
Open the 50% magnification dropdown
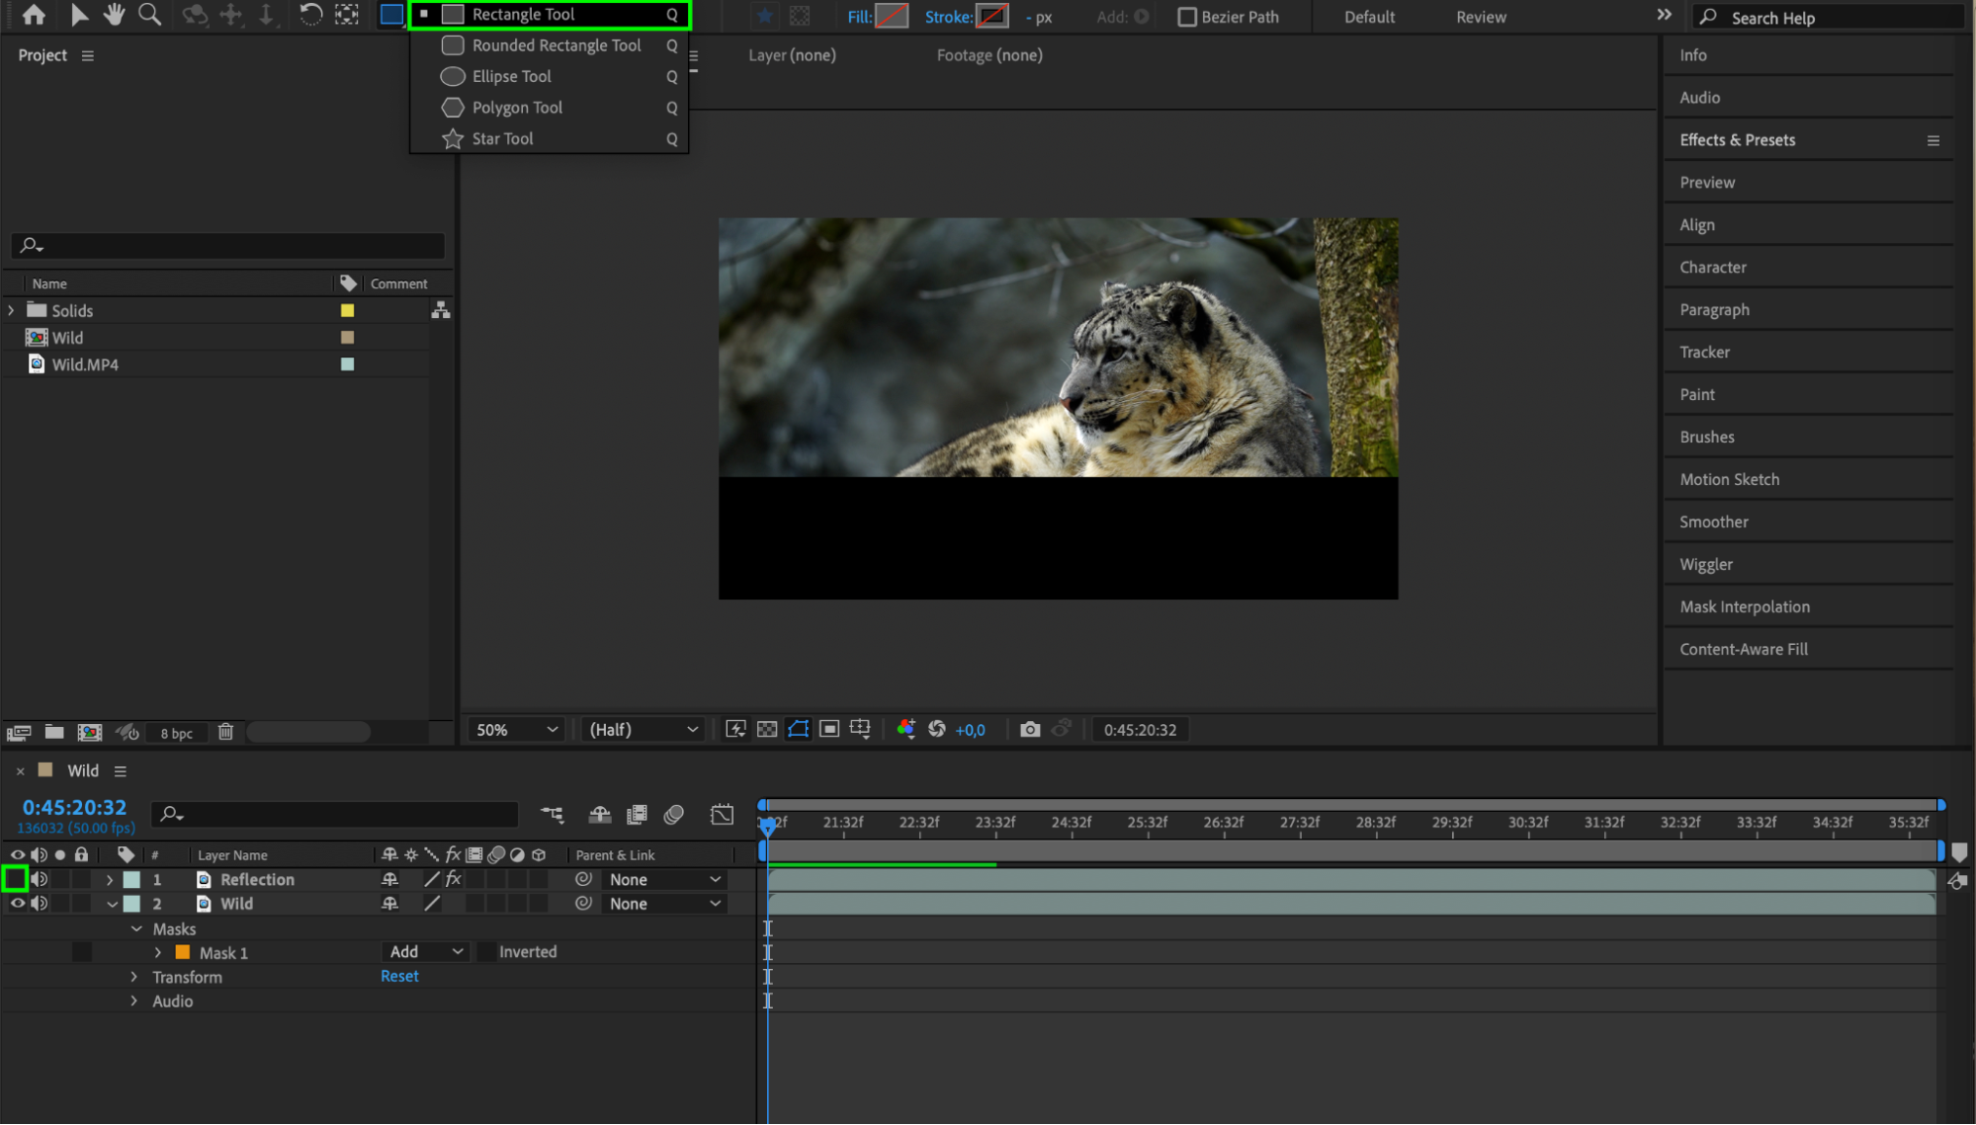[516, 730]
